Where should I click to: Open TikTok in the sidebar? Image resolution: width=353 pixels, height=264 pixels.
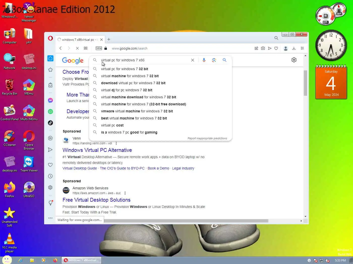(x=50, y=123)
